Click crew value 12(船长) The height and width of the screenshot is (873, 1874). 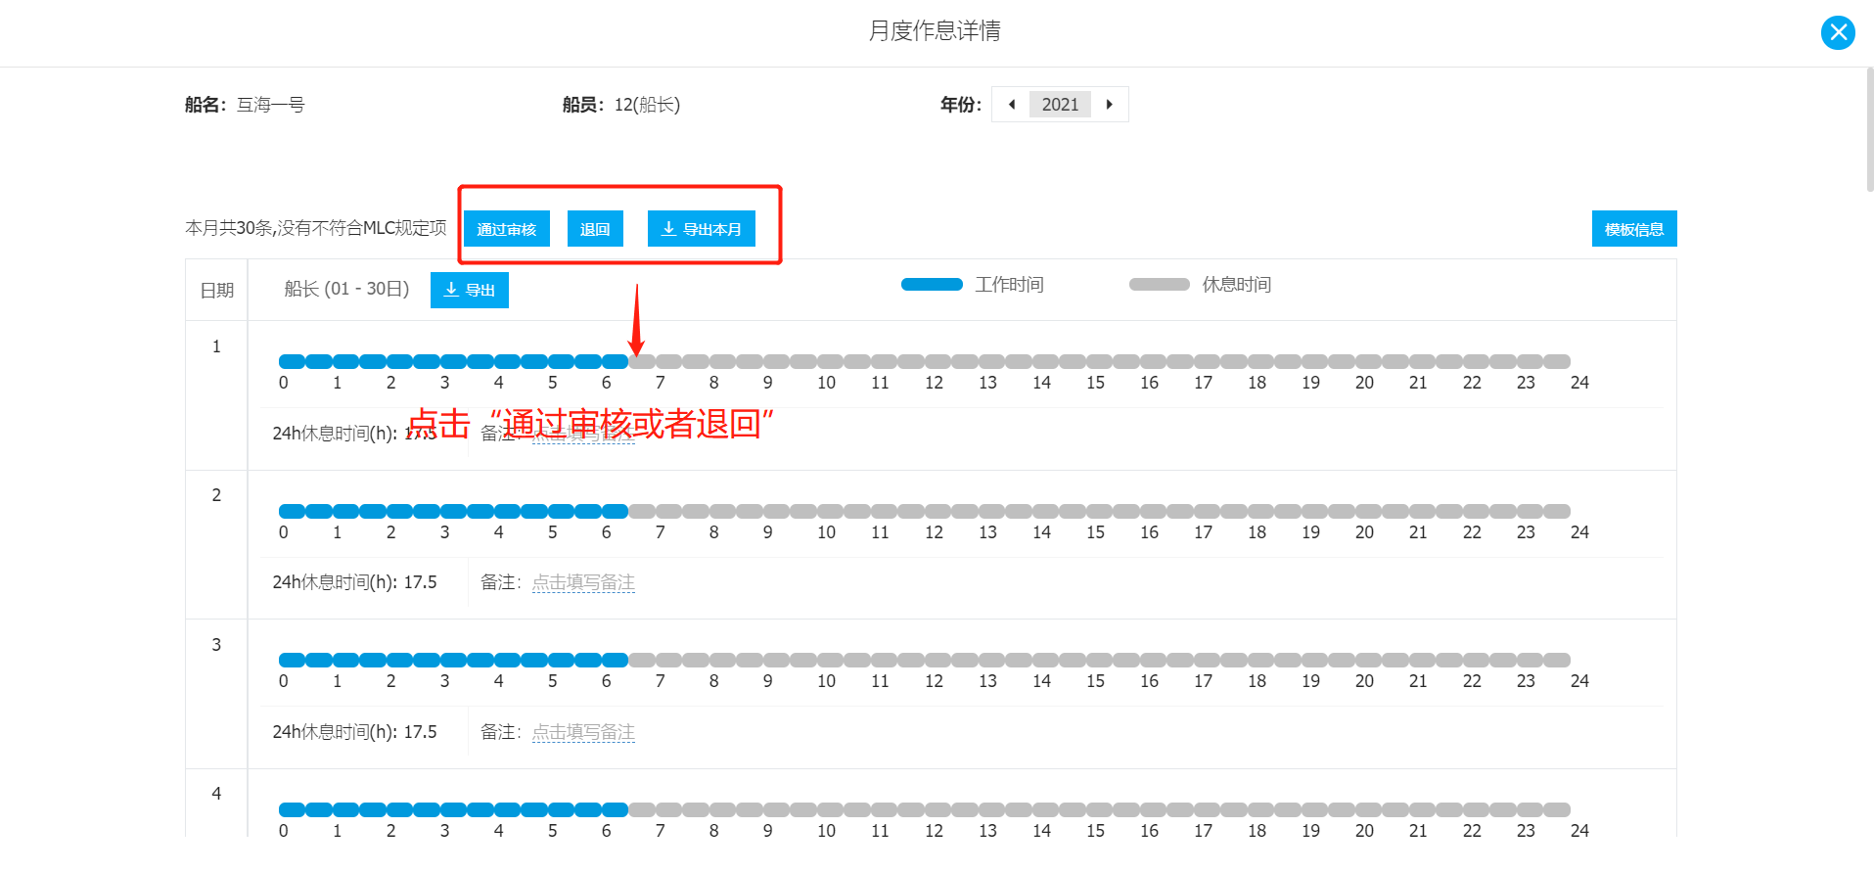[647, 105]
